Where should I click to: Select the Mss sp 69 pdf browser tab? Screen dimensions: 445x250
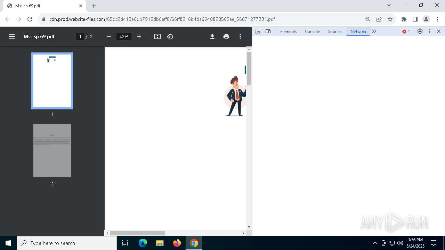pyautogui.click(x=44, y=6)
